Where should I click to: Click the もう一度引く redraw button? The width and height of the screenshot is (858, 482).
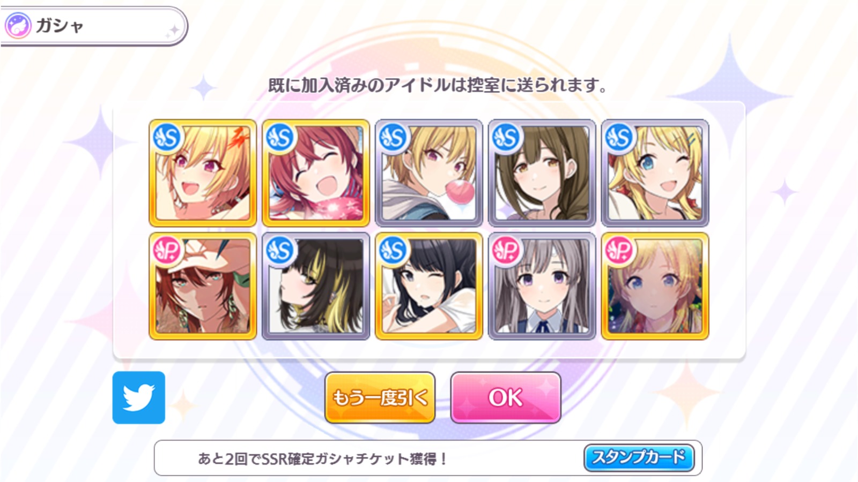tap(380, 397)
